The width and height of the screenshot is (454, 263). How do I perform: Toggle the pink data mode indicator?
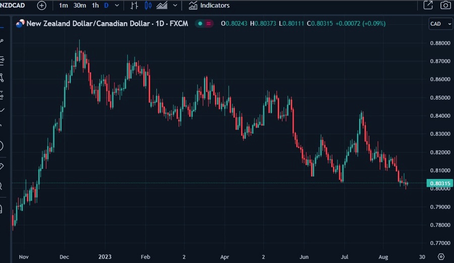[x=209, y=24]
